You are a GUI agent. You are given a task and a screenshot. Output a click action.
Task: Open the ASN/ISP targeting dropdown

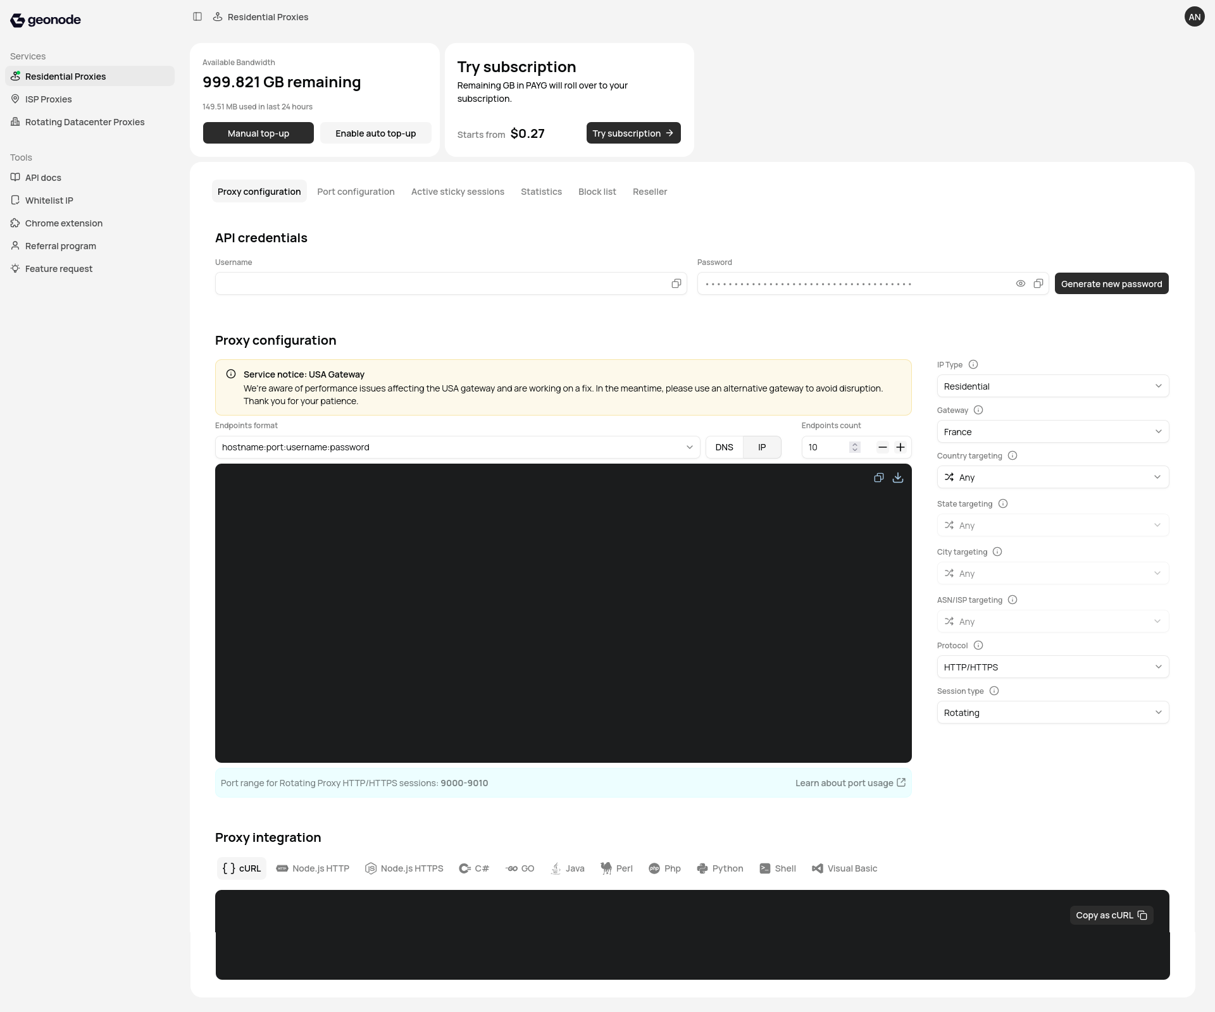tap(1053, 622)
